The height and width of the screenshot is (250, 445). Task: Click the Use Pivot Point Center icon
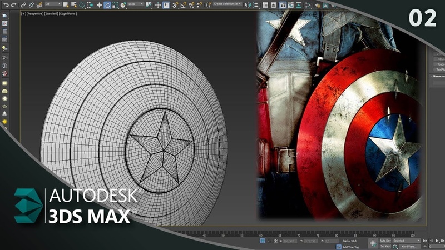pyautogui.click(x=149, y=5)
